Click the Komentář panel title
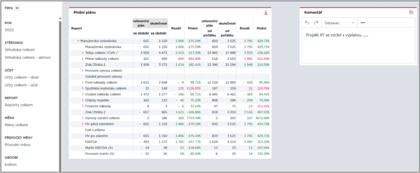 pyautogui.click(x=313, y=12)
